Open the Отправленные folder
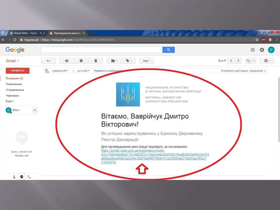280x210 pixels. 15,90
